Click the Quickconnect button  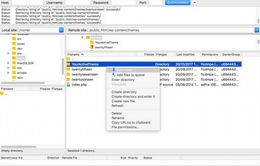click(178, 3)
